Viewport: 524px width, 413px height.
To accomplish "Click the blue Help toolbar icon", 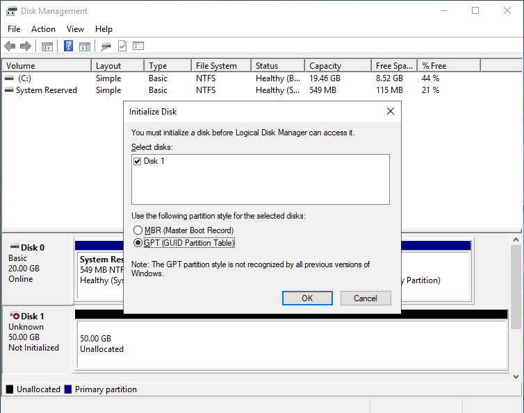I will [x=68, y=46].
